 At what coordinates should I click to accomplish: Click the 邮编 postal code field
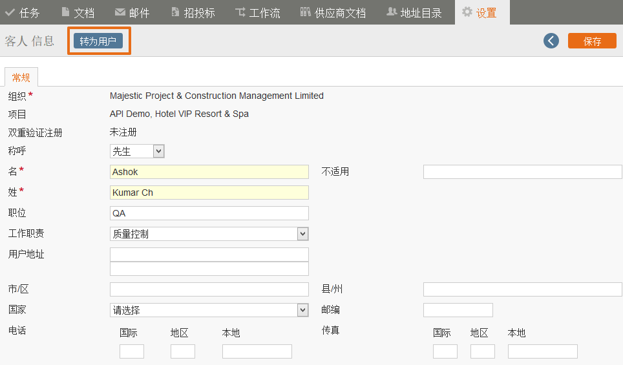pyautogui.click(x=458, y=310)
